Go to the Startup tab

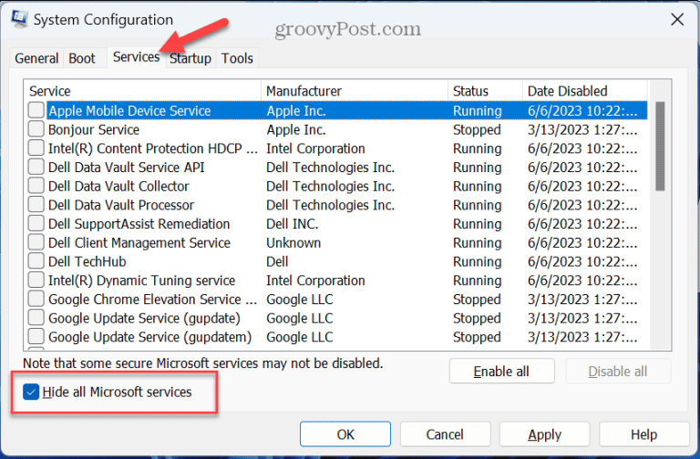190,58
